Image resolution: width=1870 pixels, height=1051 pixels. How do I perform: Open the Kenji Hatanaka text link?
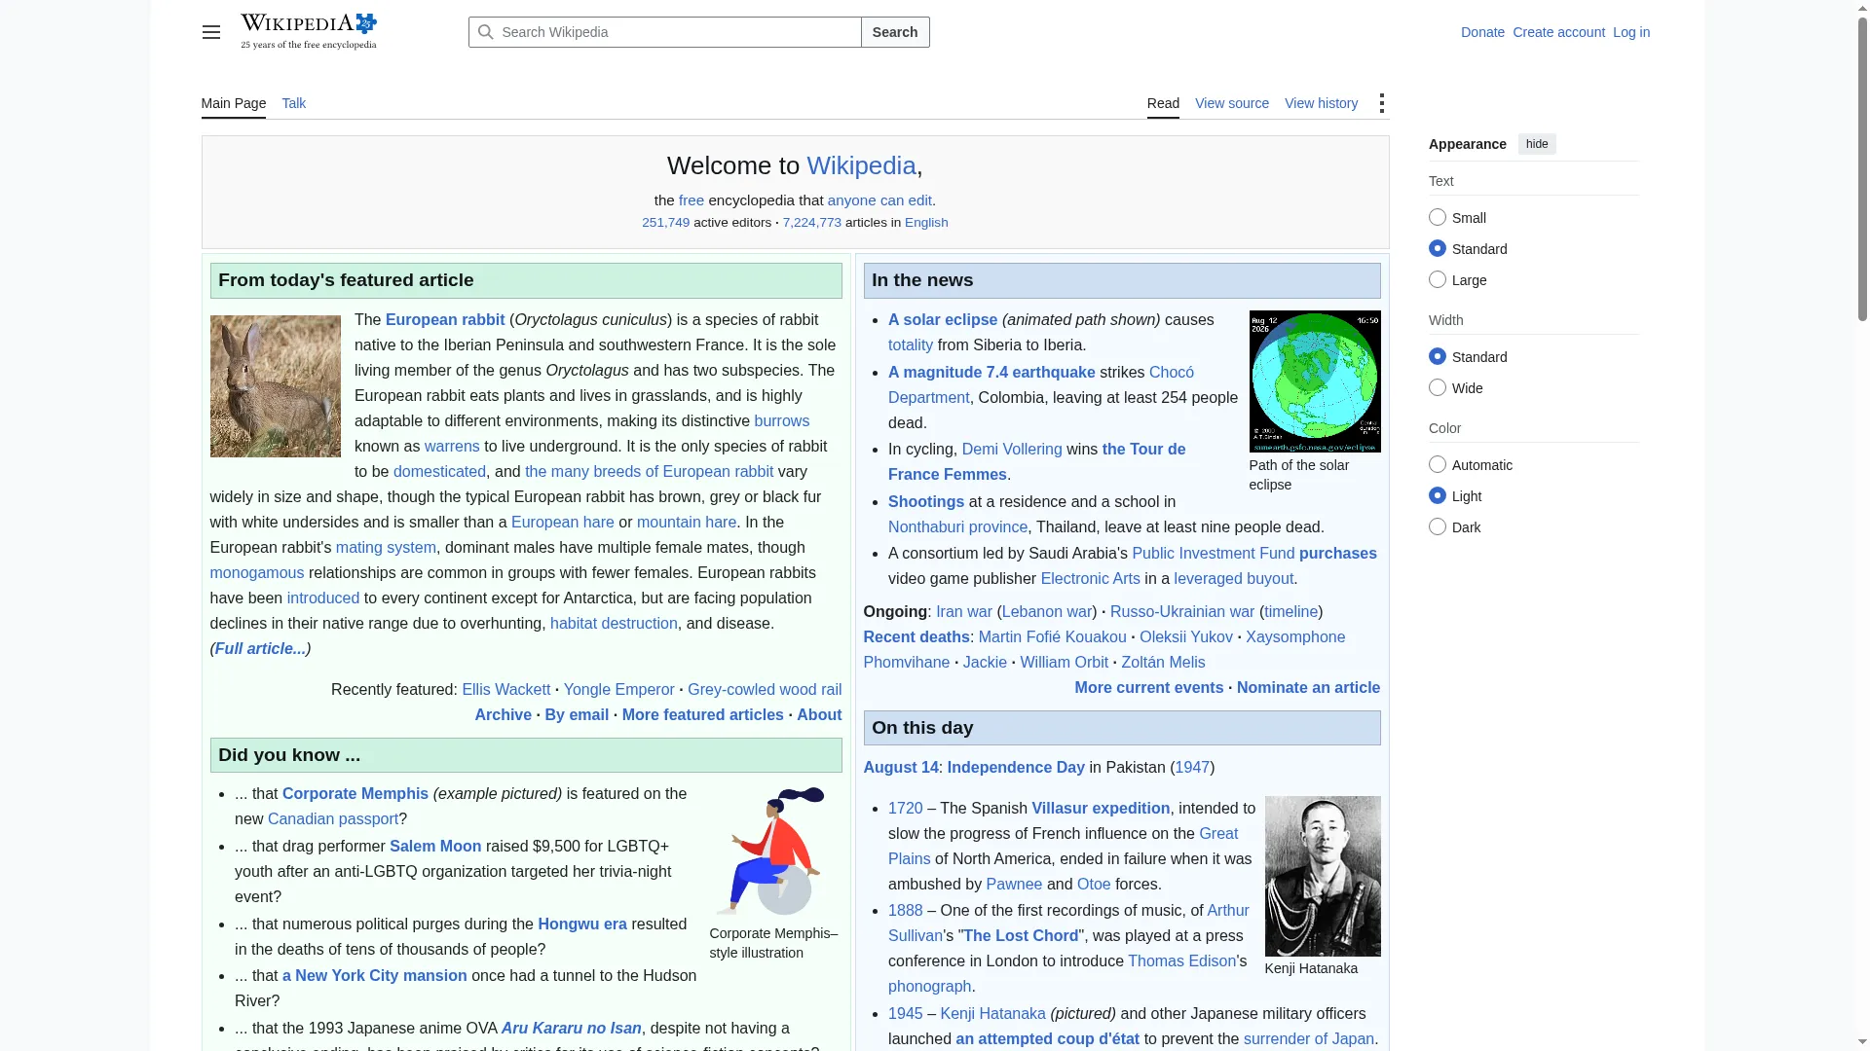coord(993,1013)
